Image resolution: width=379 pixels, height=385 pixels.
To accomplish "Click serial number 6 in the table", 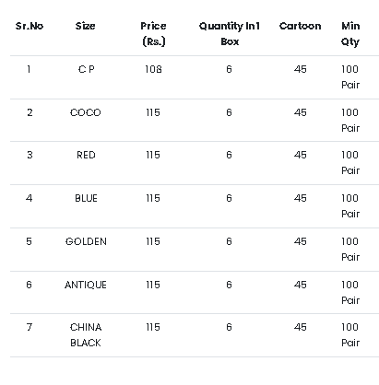I will tap(29, 285).
